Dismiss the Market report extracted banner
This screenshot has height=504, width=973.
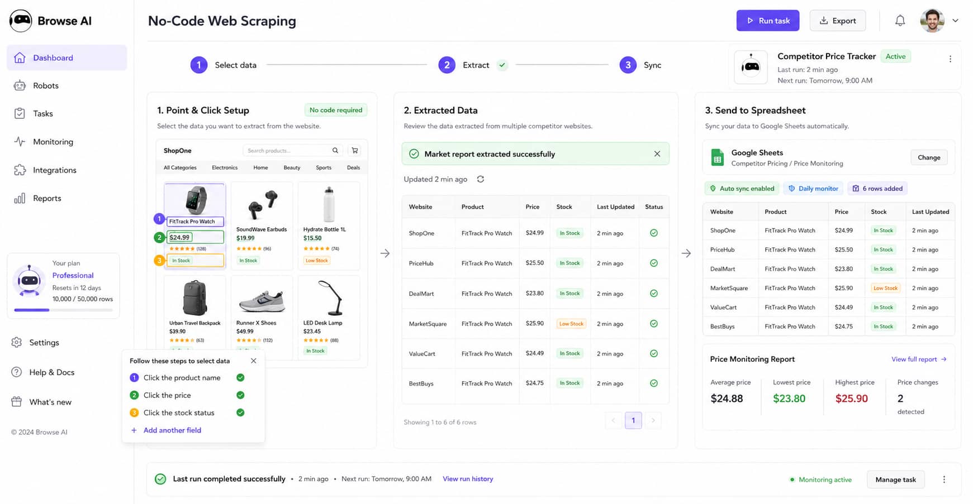657,154
